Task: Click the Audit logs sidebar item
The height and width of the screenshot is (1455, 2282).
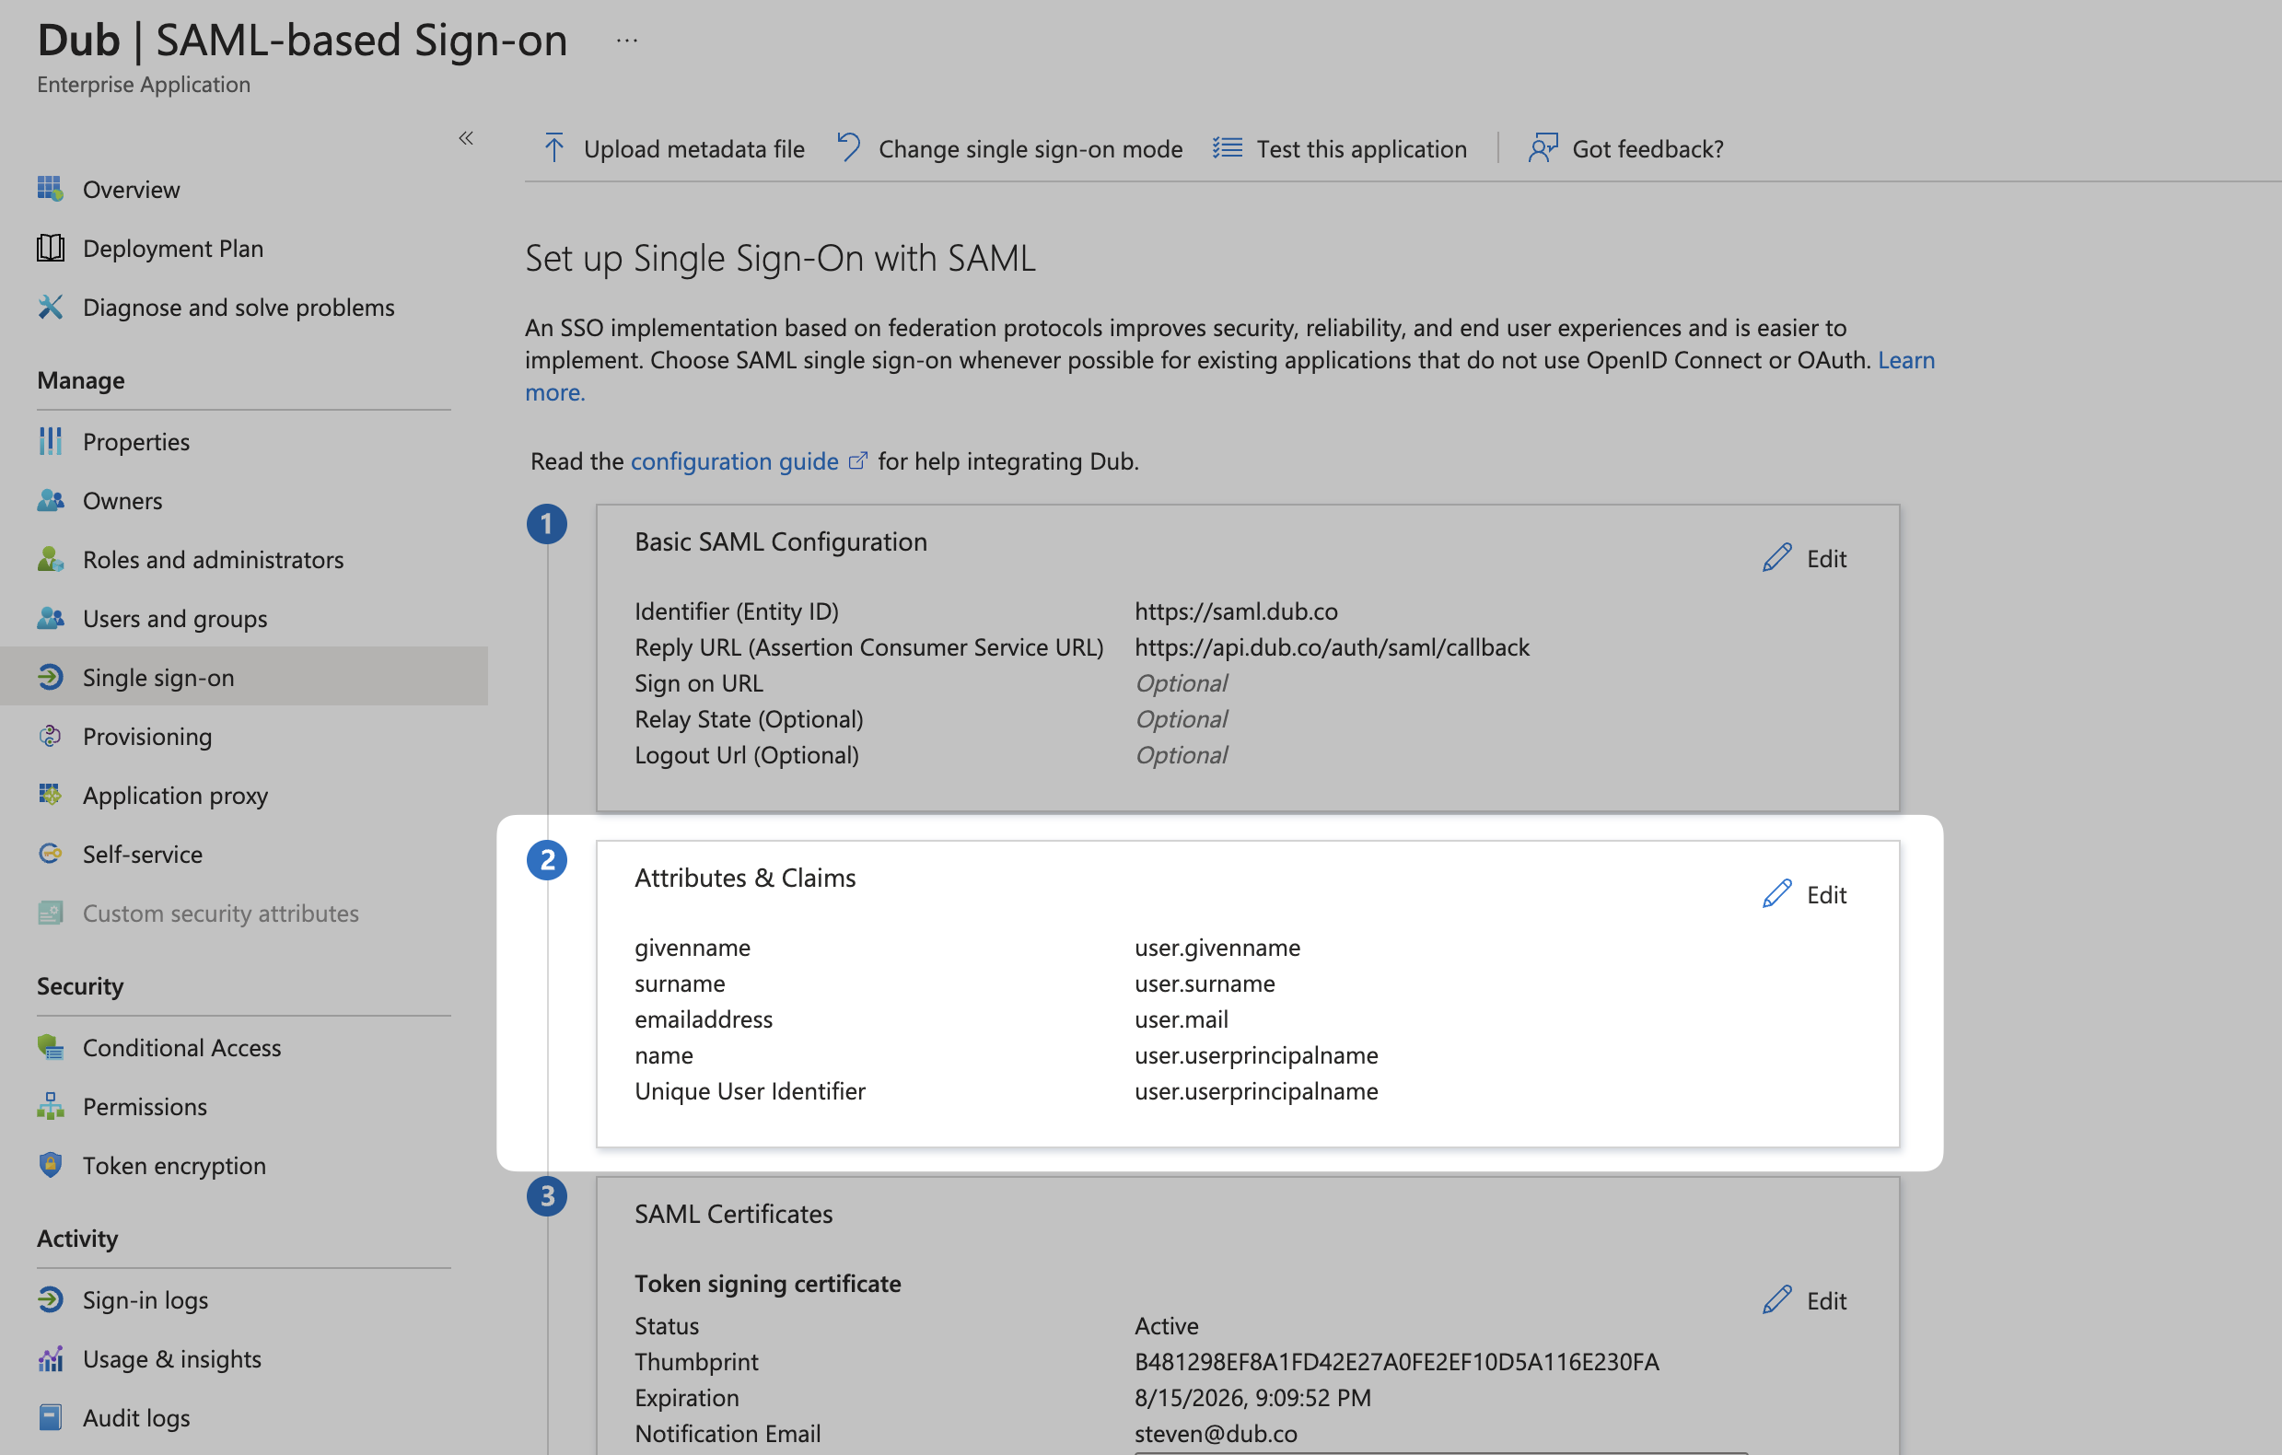Action: pyautogui.click(x=138, y=1416)
